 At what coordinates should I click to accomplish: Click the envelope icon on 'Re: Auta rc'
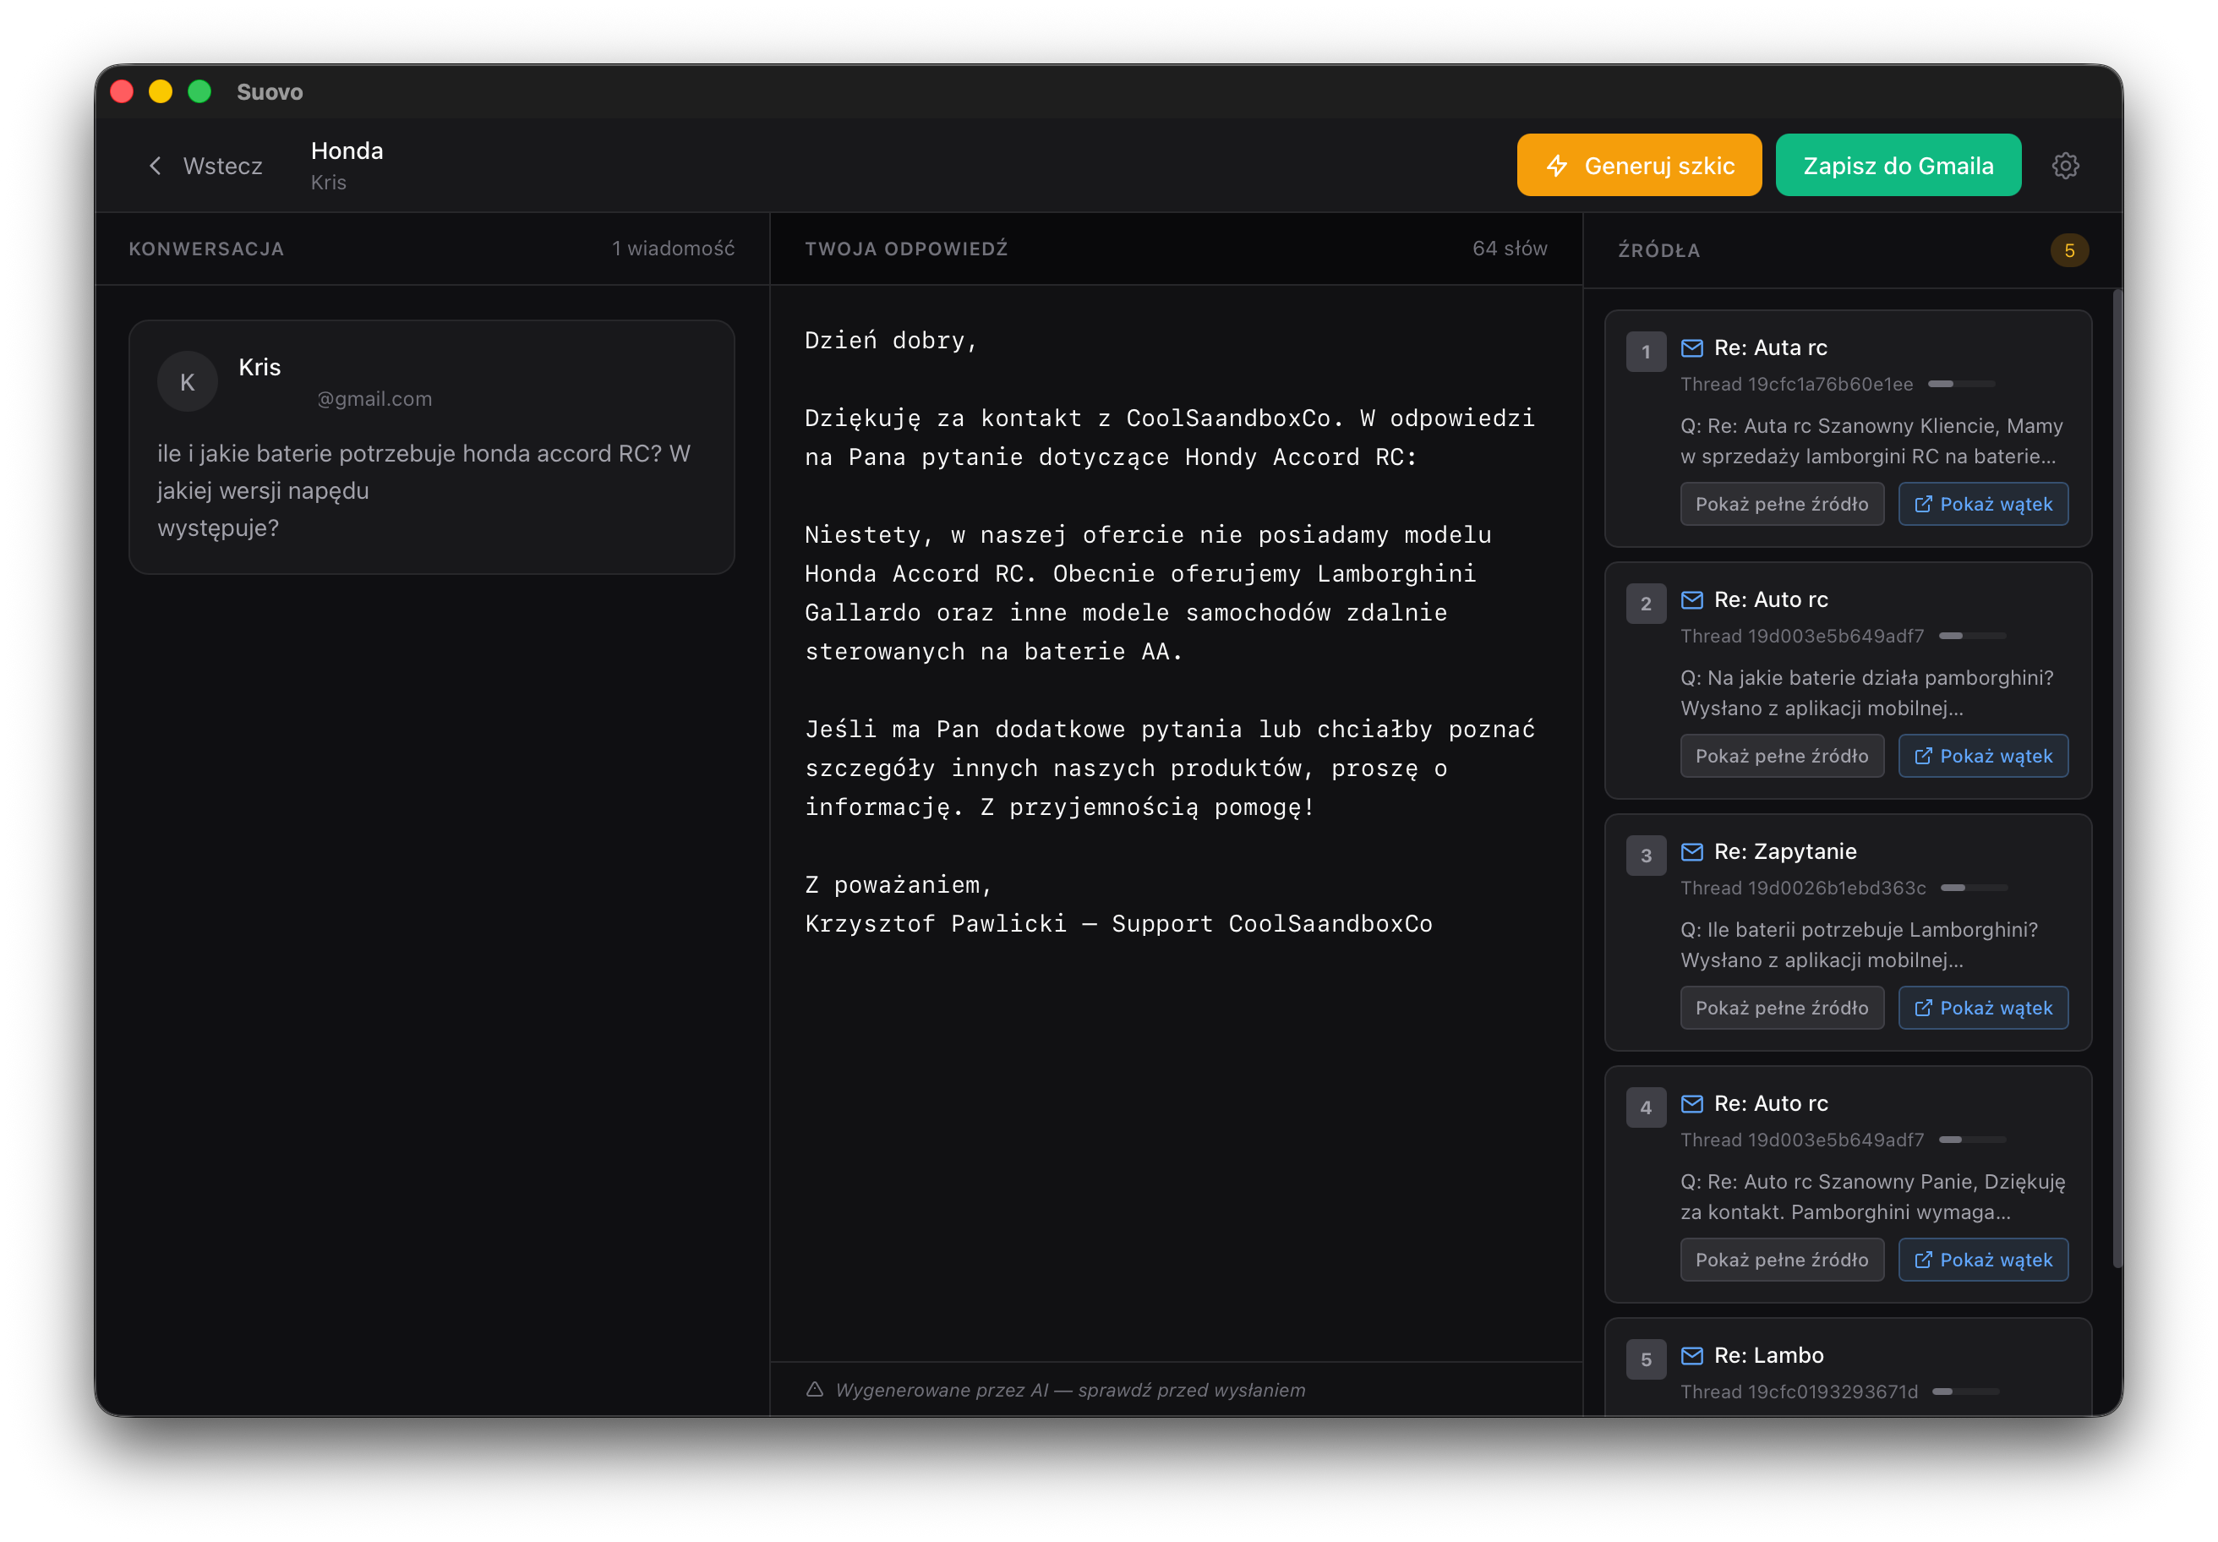coord(1692,347)
